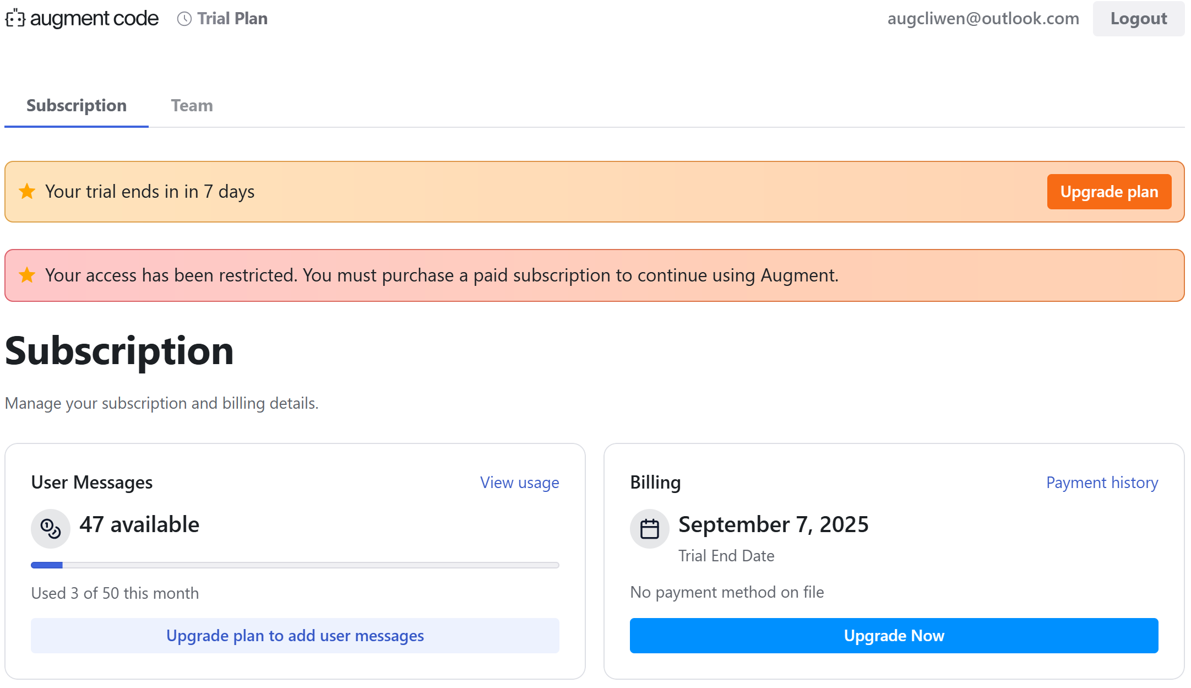
Task: Click the Trial End Date label
Action: pos(726,556)
